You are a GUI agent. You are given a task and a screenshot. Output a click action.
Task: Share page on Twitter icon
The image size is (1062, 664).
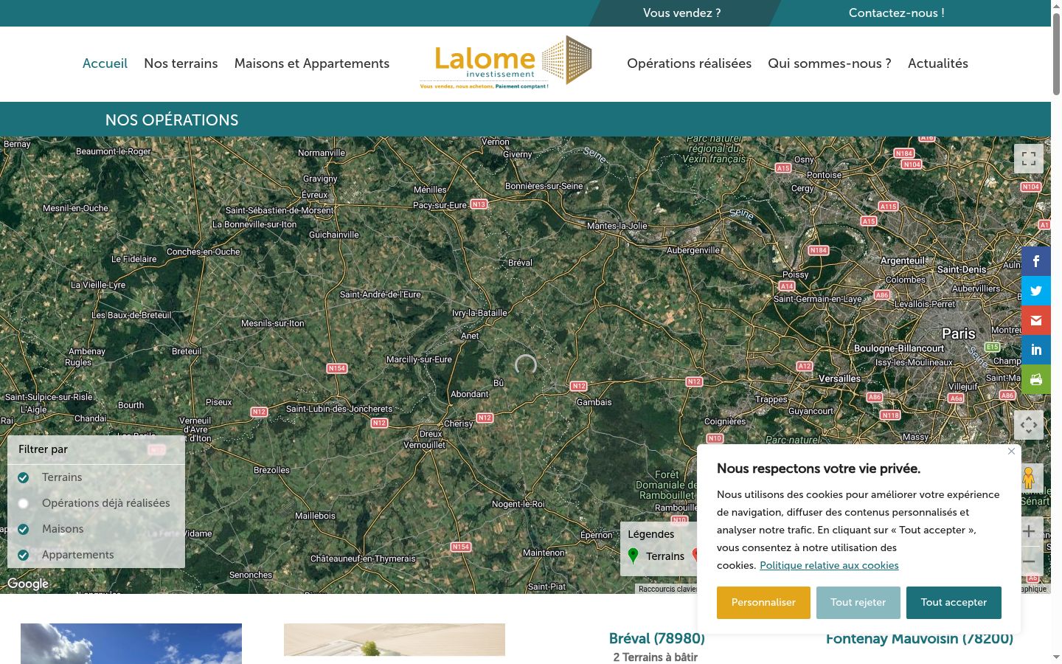1035,291
